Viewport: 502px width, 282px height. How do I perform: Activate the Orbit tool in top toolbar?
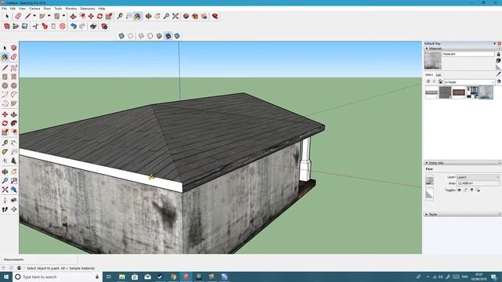pos(148,16)
